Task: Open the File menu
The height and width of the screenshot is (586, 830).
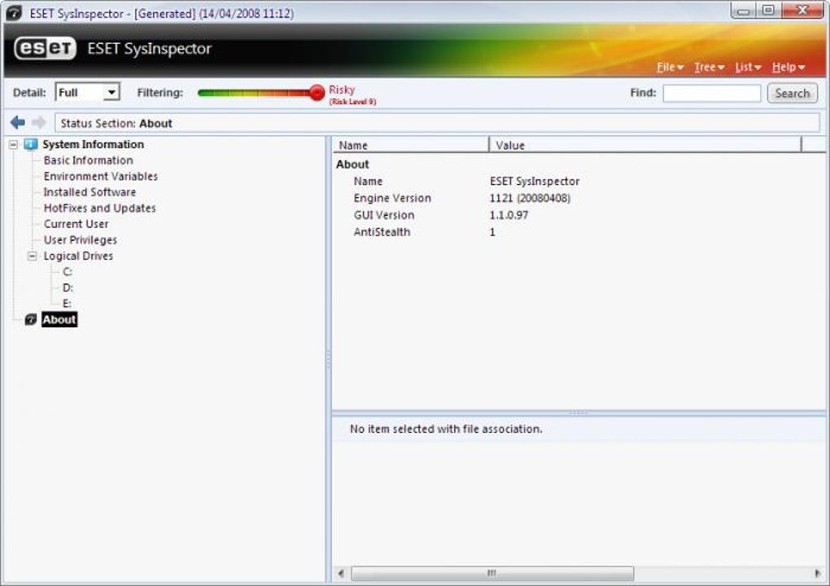Action: point(670,68)
